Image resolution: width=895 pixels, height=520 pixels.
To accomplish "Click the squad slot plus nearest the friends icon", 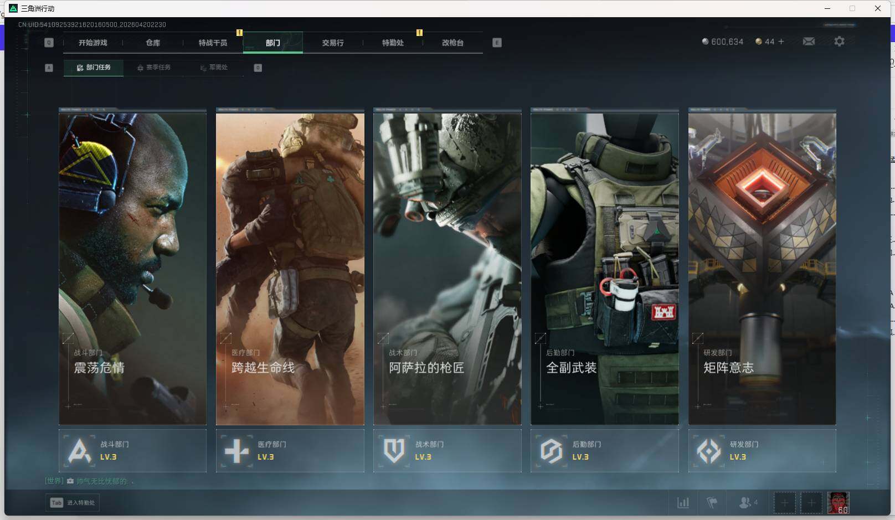I will pyautogui.click(x=784, y=503).
